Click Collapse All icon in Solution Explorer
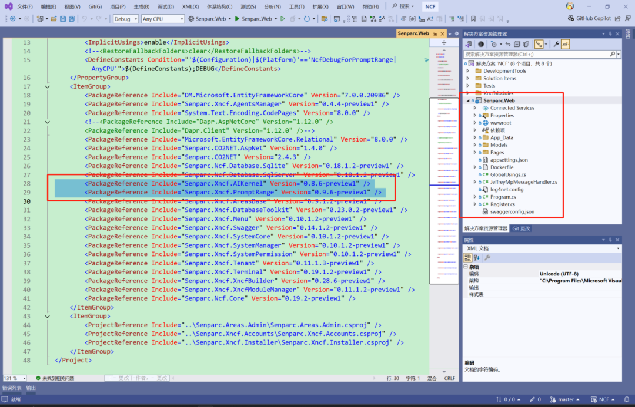Image resolution: width=635 pixels, height=407 pixels. coord(517,44)
